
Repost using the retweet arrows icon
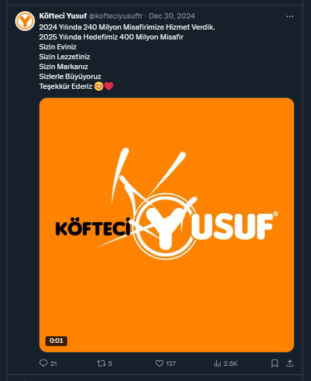click(x=101, y=363)
